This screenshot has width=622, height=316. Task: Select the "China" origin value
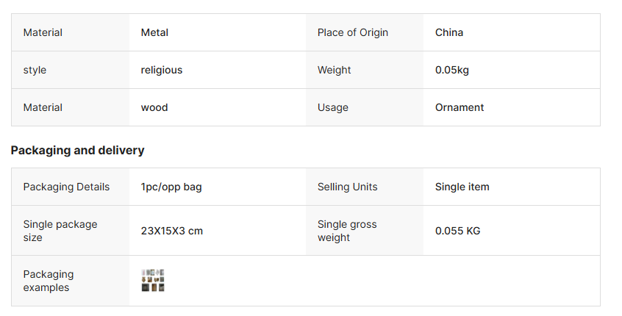449,32
